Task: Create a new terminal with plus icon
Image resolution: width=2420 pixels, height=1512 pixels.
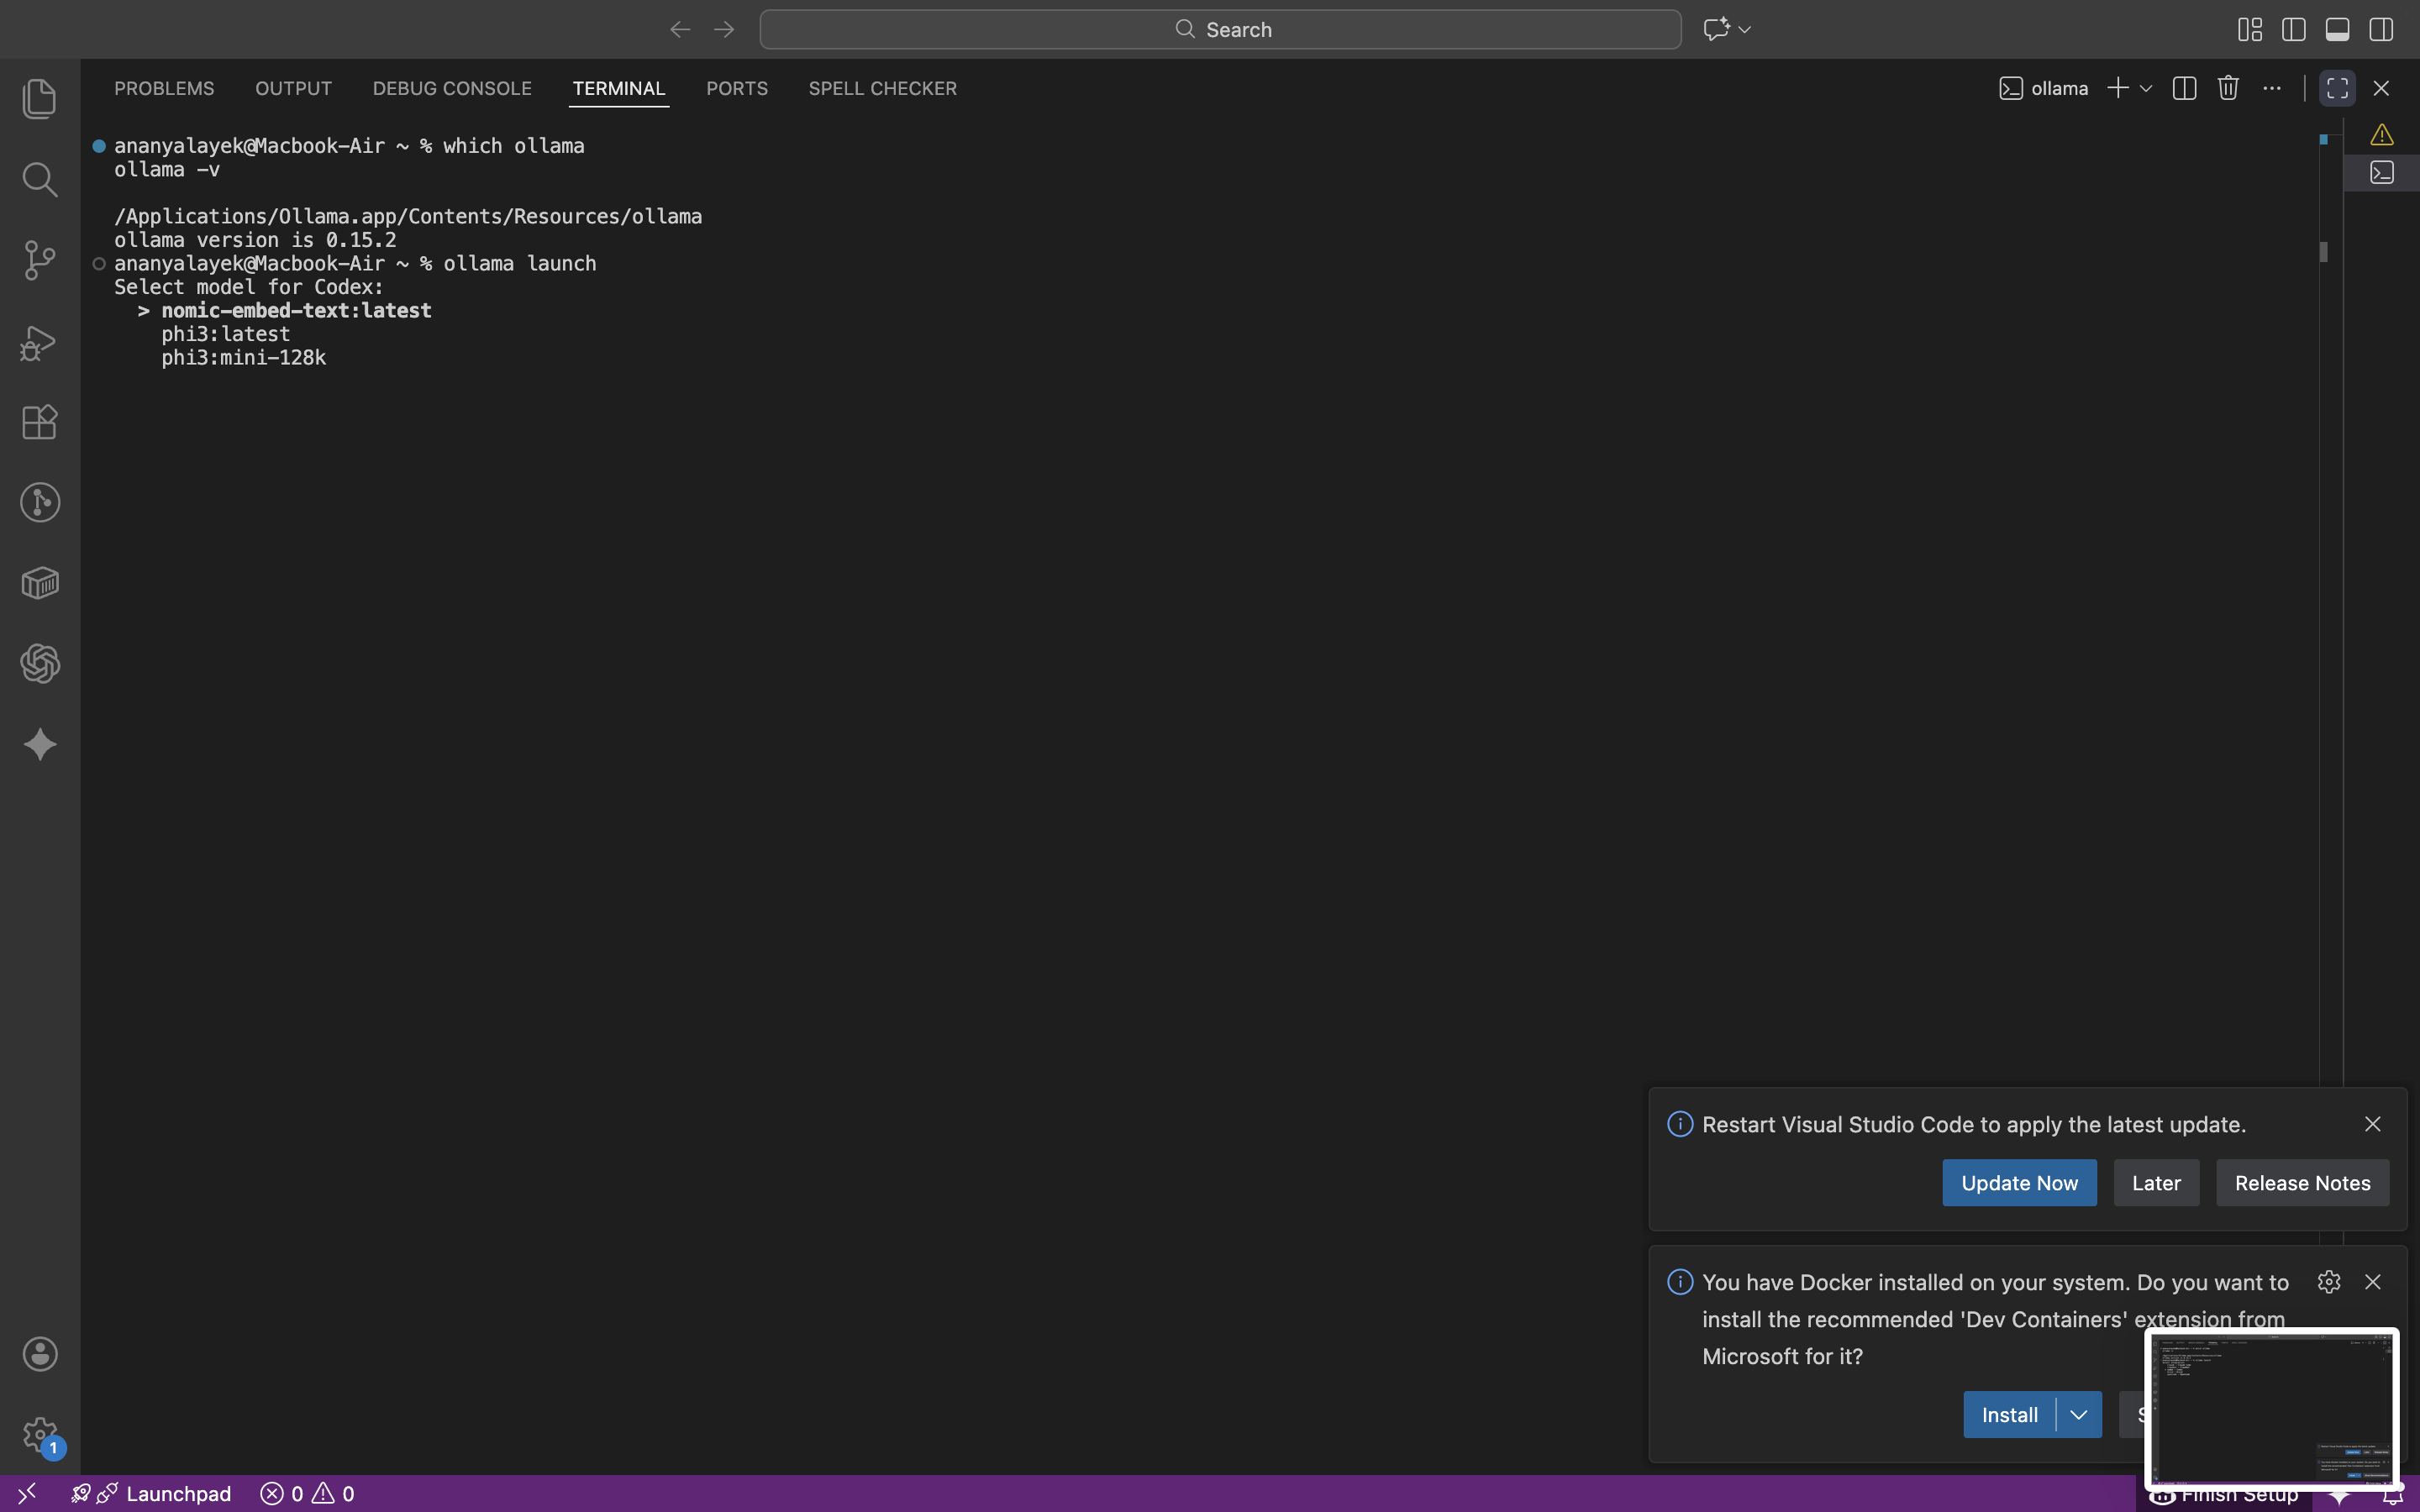Action: point(2117,88)
